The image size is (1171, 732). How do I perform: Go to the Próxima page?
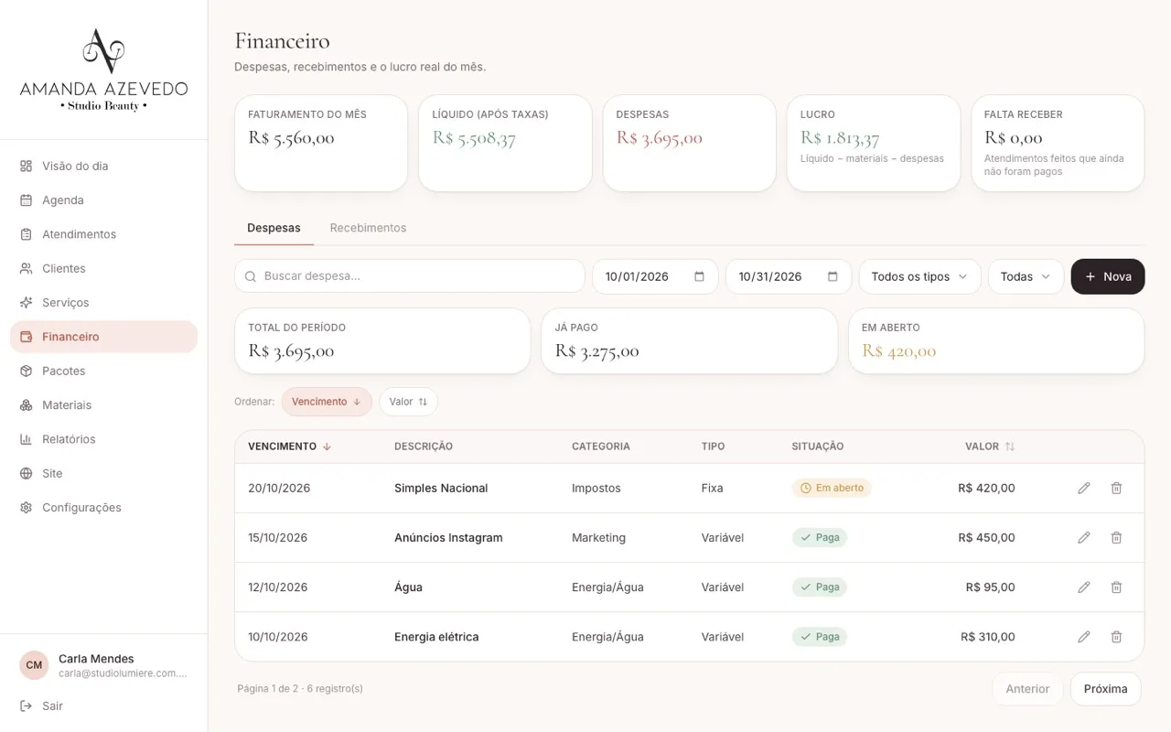[x=1105, y=689]
